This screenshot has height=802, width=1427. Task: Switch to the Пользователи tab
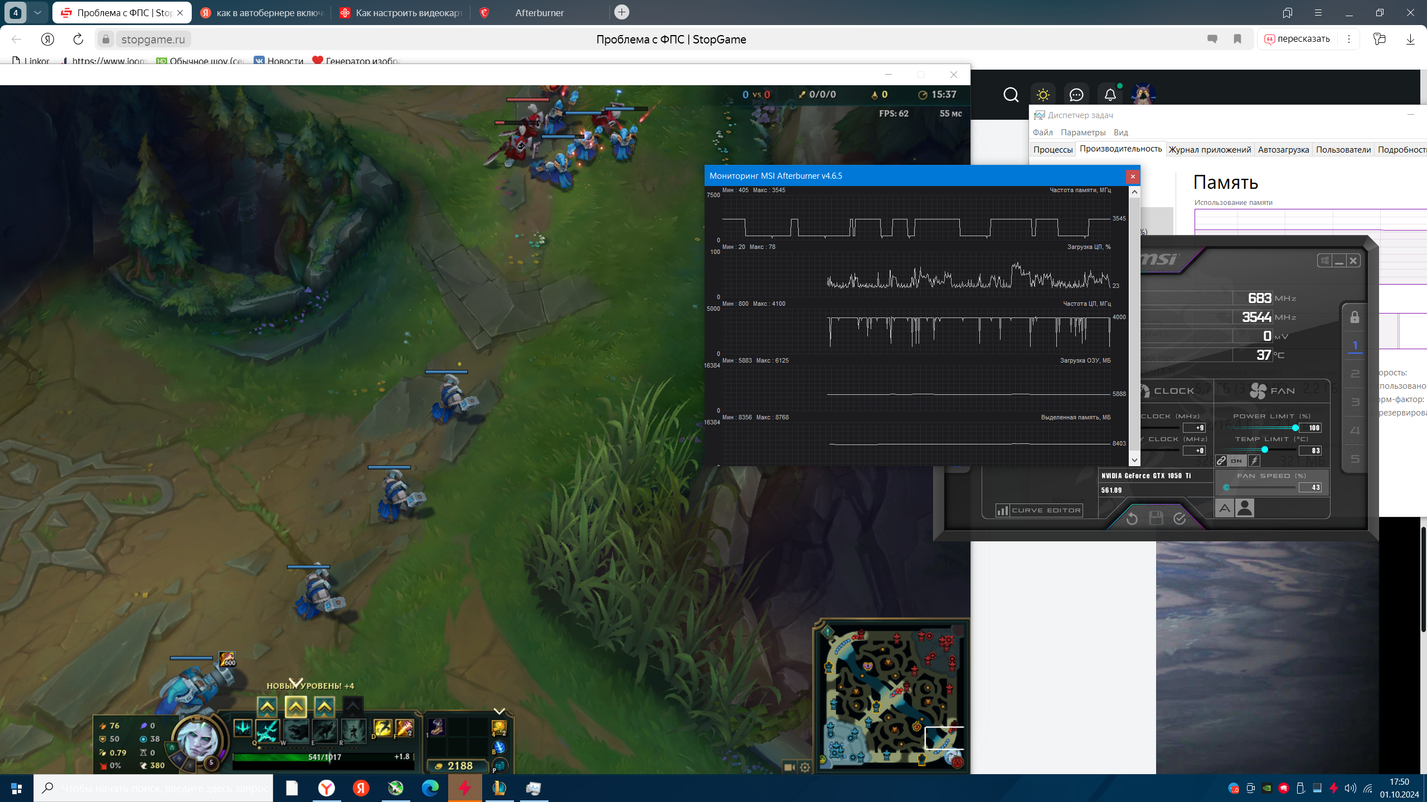pos(1343,149)
